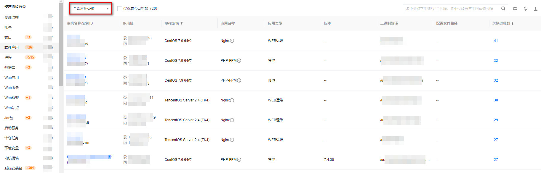Image resolution: width=541 pixels, height=173 pixels.
Task: Open linked process count 29
Action: click(x=496, y=120)
